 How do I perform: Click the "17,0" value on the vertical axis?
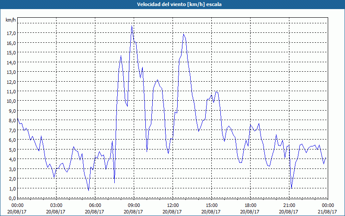[x=11, y=33]
